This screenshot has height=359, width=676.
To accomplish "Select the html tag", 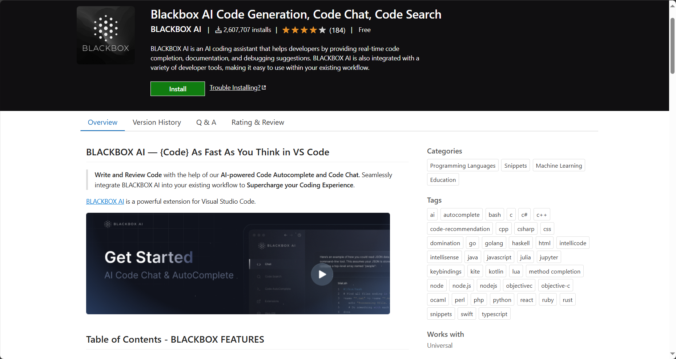I will pos(545,243).
